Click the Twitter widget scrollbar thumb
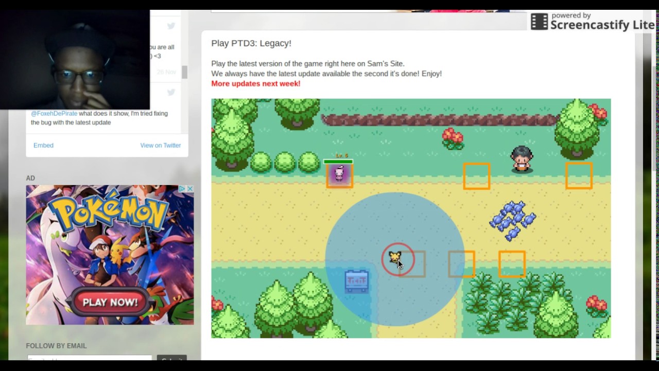This screenshot has width=659, height=371. (x=184, y=72)
